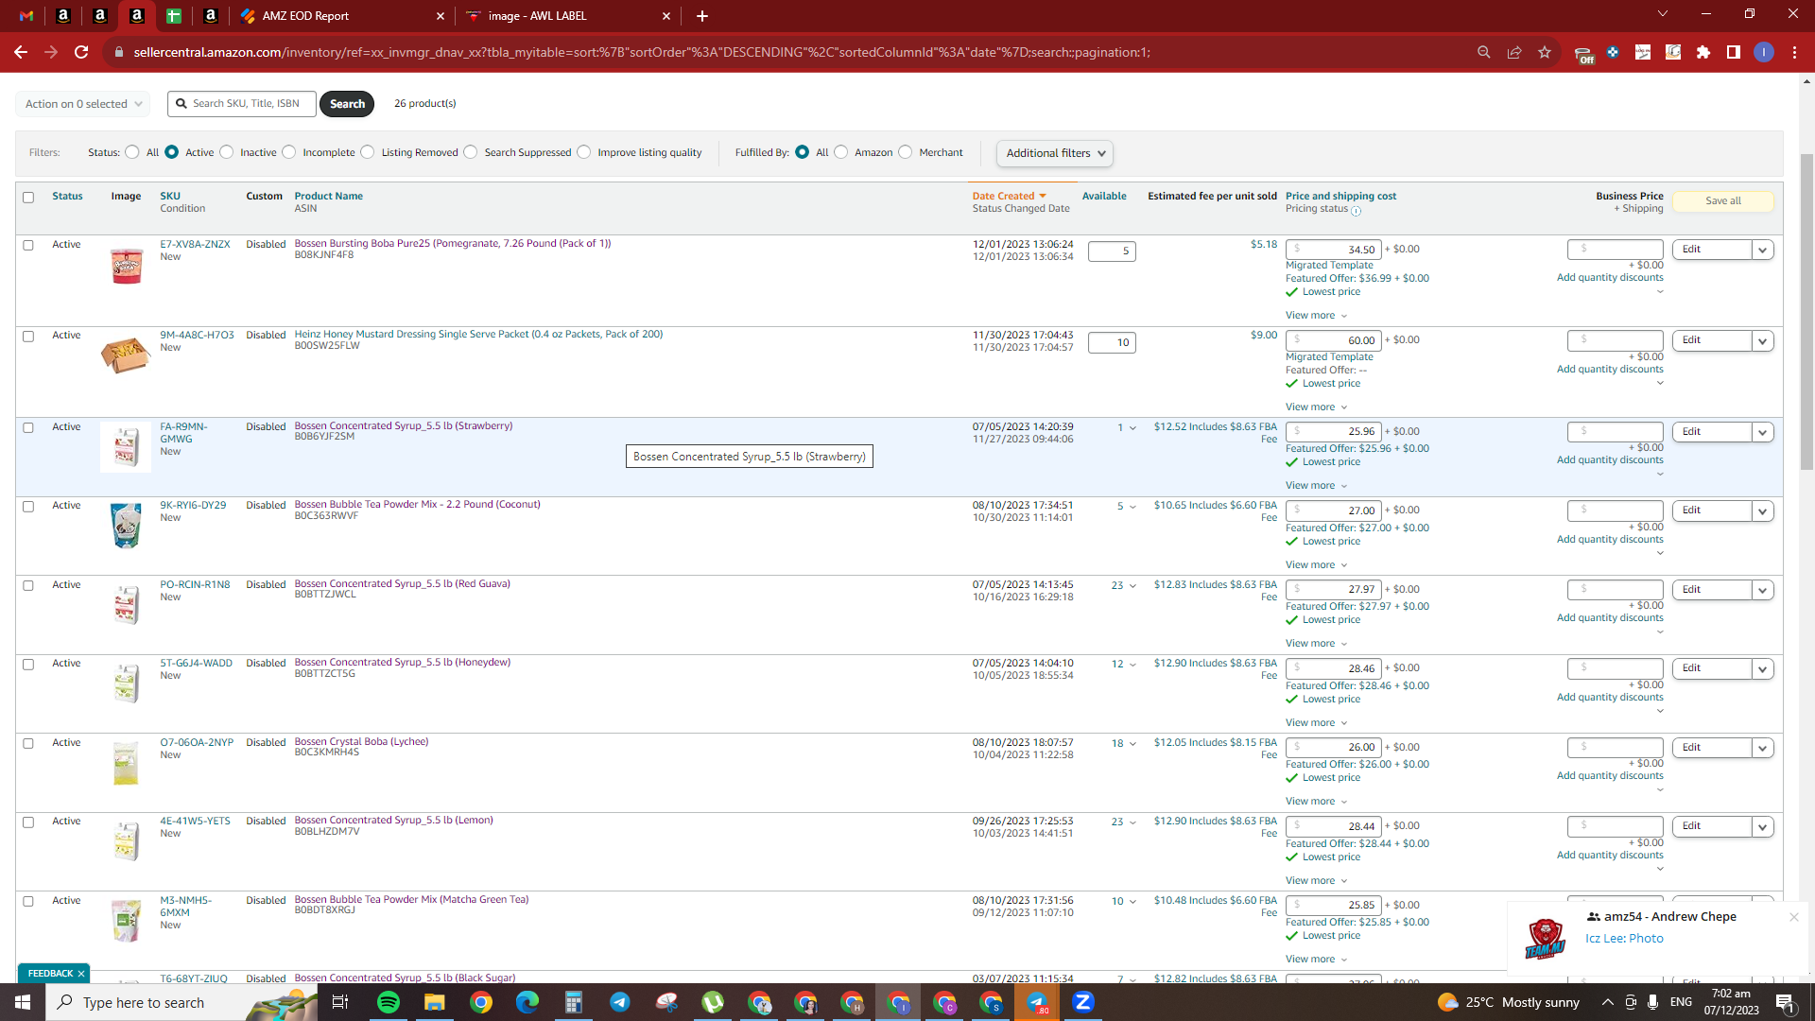The image size is (1815, 1021).
Task: Select the Improve listing quality filter
Action: (x=584, y=152)
